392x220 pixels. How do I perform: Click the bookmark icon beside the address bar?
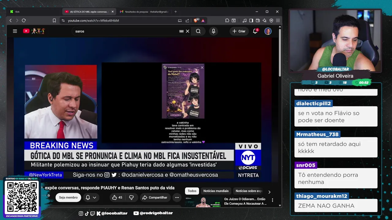[54, 20]
